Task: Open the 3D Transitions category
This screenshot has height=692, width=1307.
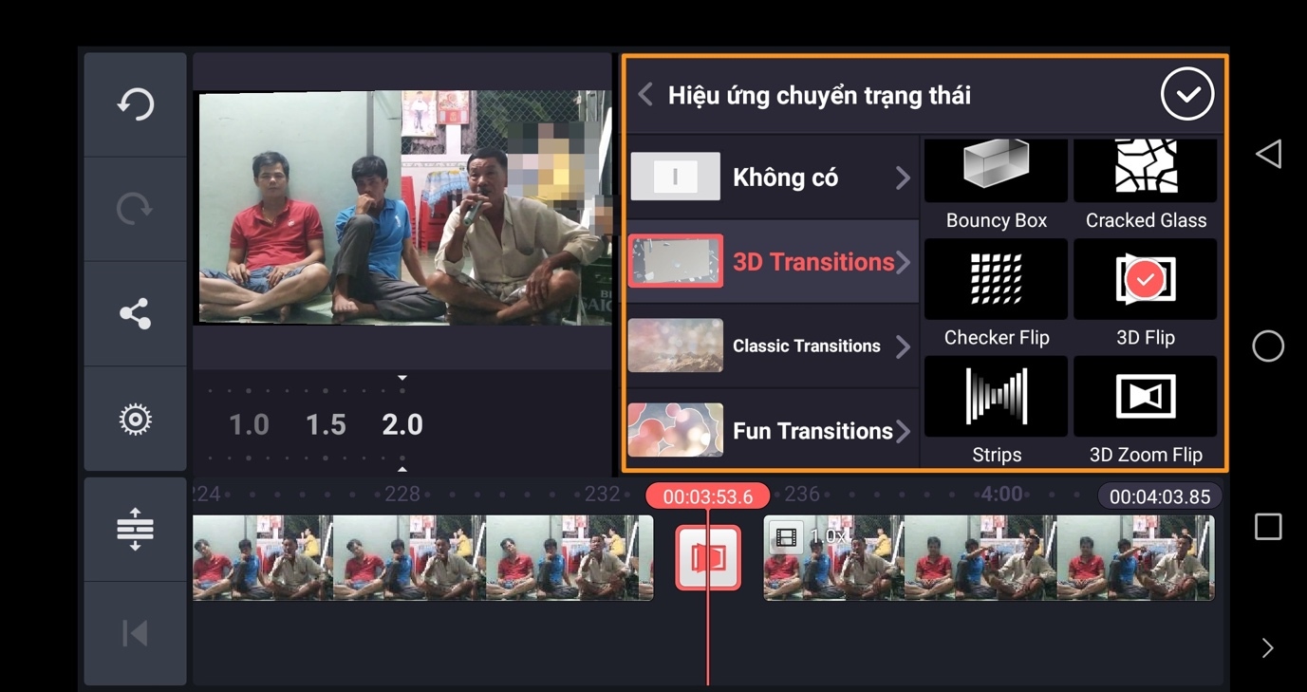Action: [x=771, y=262]
